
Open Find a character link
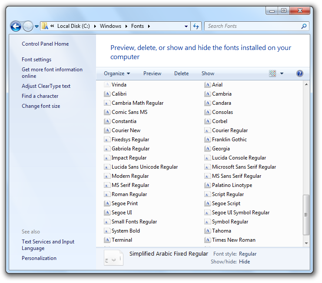40,96
